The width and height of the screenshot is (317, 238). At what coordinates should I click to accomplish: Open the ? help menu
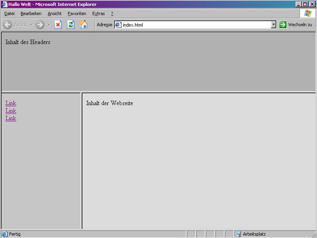tap(112, 14)
